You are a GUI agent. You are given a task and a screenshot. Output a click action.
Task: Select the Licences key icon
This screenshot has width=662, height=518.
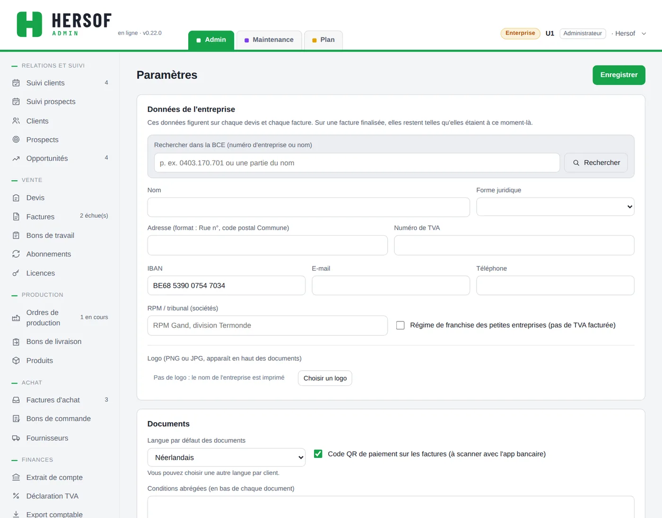click(x=16, y=273)
